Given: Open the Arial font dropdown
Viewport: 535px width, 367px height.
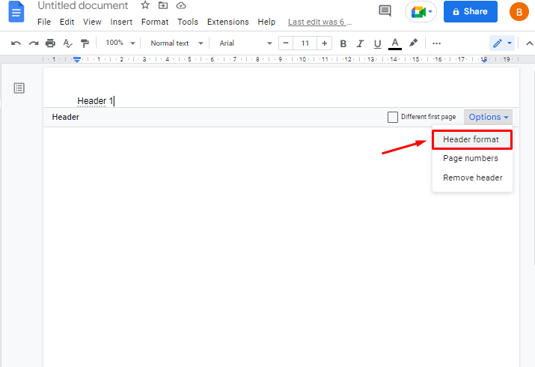Looking at the screenshot, I should click(x=245, y=43).
